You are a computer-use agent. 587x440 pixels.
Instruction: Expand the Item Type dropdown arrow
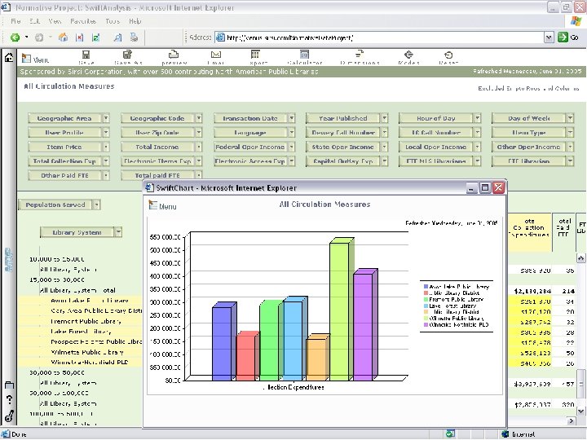pyautogui.click(x=570, y=133)
